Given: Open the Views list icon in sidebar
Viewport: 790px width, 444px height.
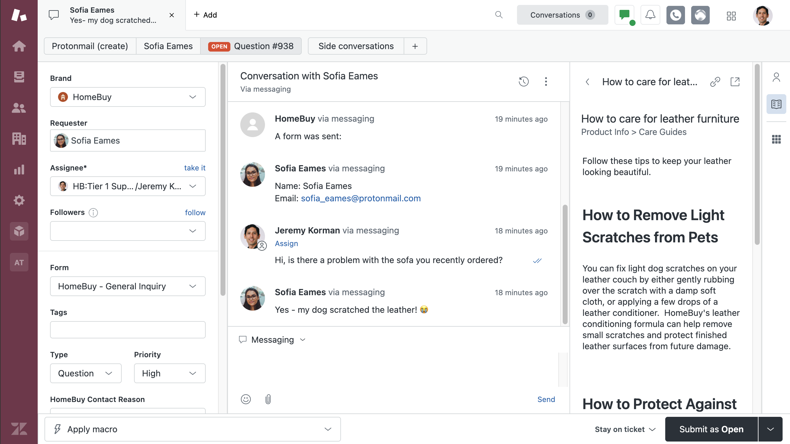Looking at the screenshot, I should point(19,77).
